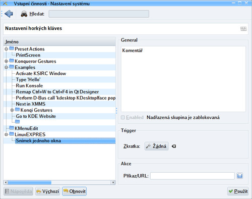Click the Konqueror Gestures folder icon
The height and width of the screenshot is (199, 252).
coord(12,61)
